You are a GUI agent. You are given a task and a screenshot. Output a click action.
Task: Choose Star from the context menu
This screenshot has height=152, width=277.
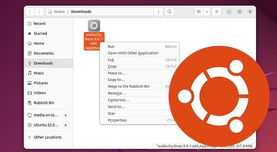click(135, 113)
